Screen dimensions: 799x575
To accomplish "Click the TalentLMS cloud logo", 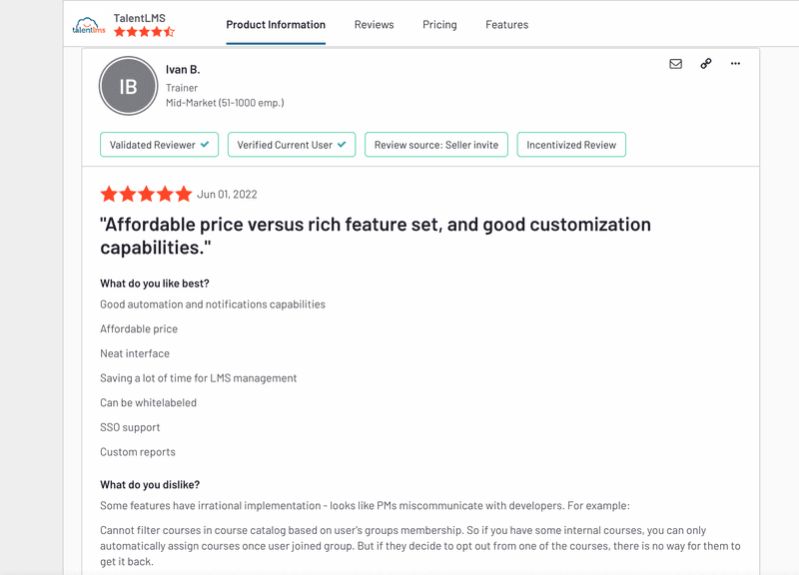I will click(x=88, y=22).
